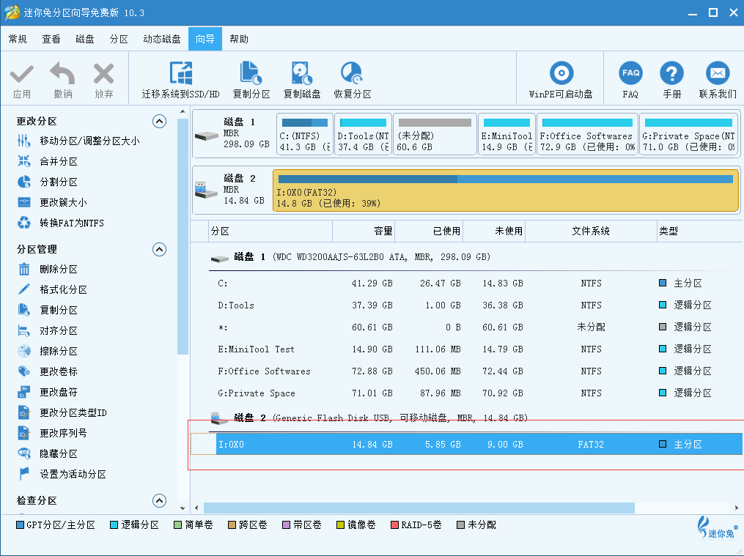The height and width of the screenshot is (556, 744).
Task: Select the unallocated 60.6 GB block
Action: point(435,134)
